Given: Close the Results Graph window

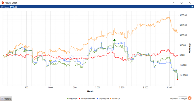Looking at the screenshot, I should 190,3.
